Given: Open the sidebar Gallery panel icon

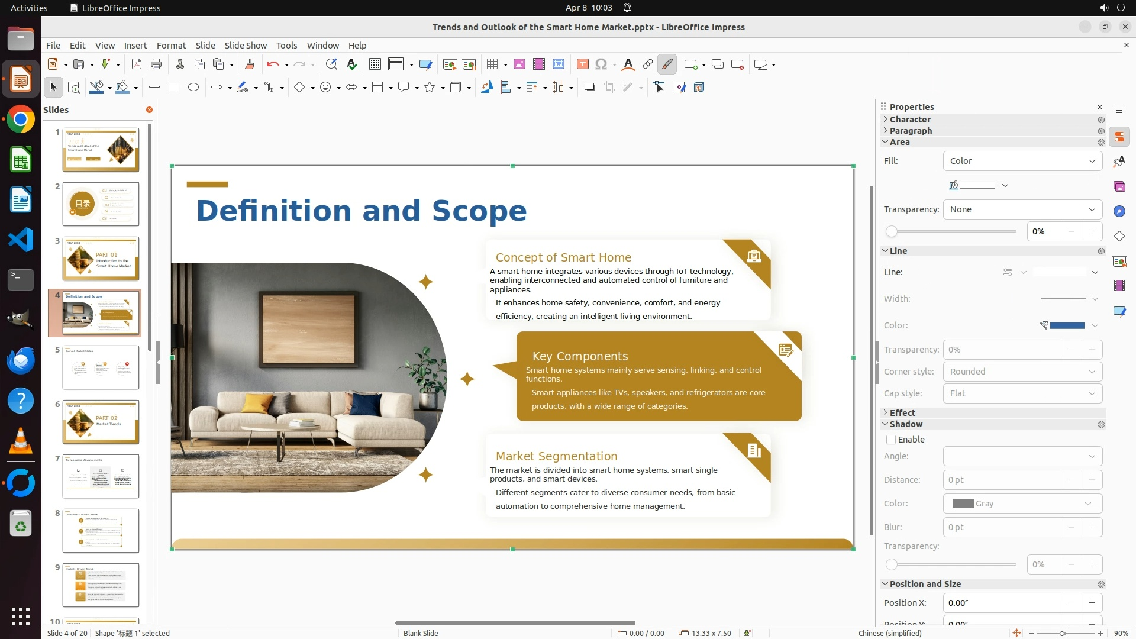Looking at the screenshot, I should coord(1119,187).
